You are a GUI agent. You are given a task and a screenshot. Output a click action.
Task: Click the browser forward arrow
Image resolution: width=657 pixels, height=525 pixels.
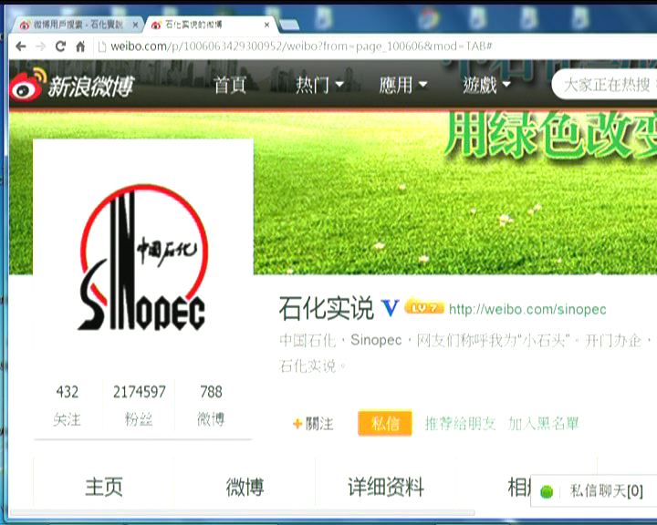41,46
